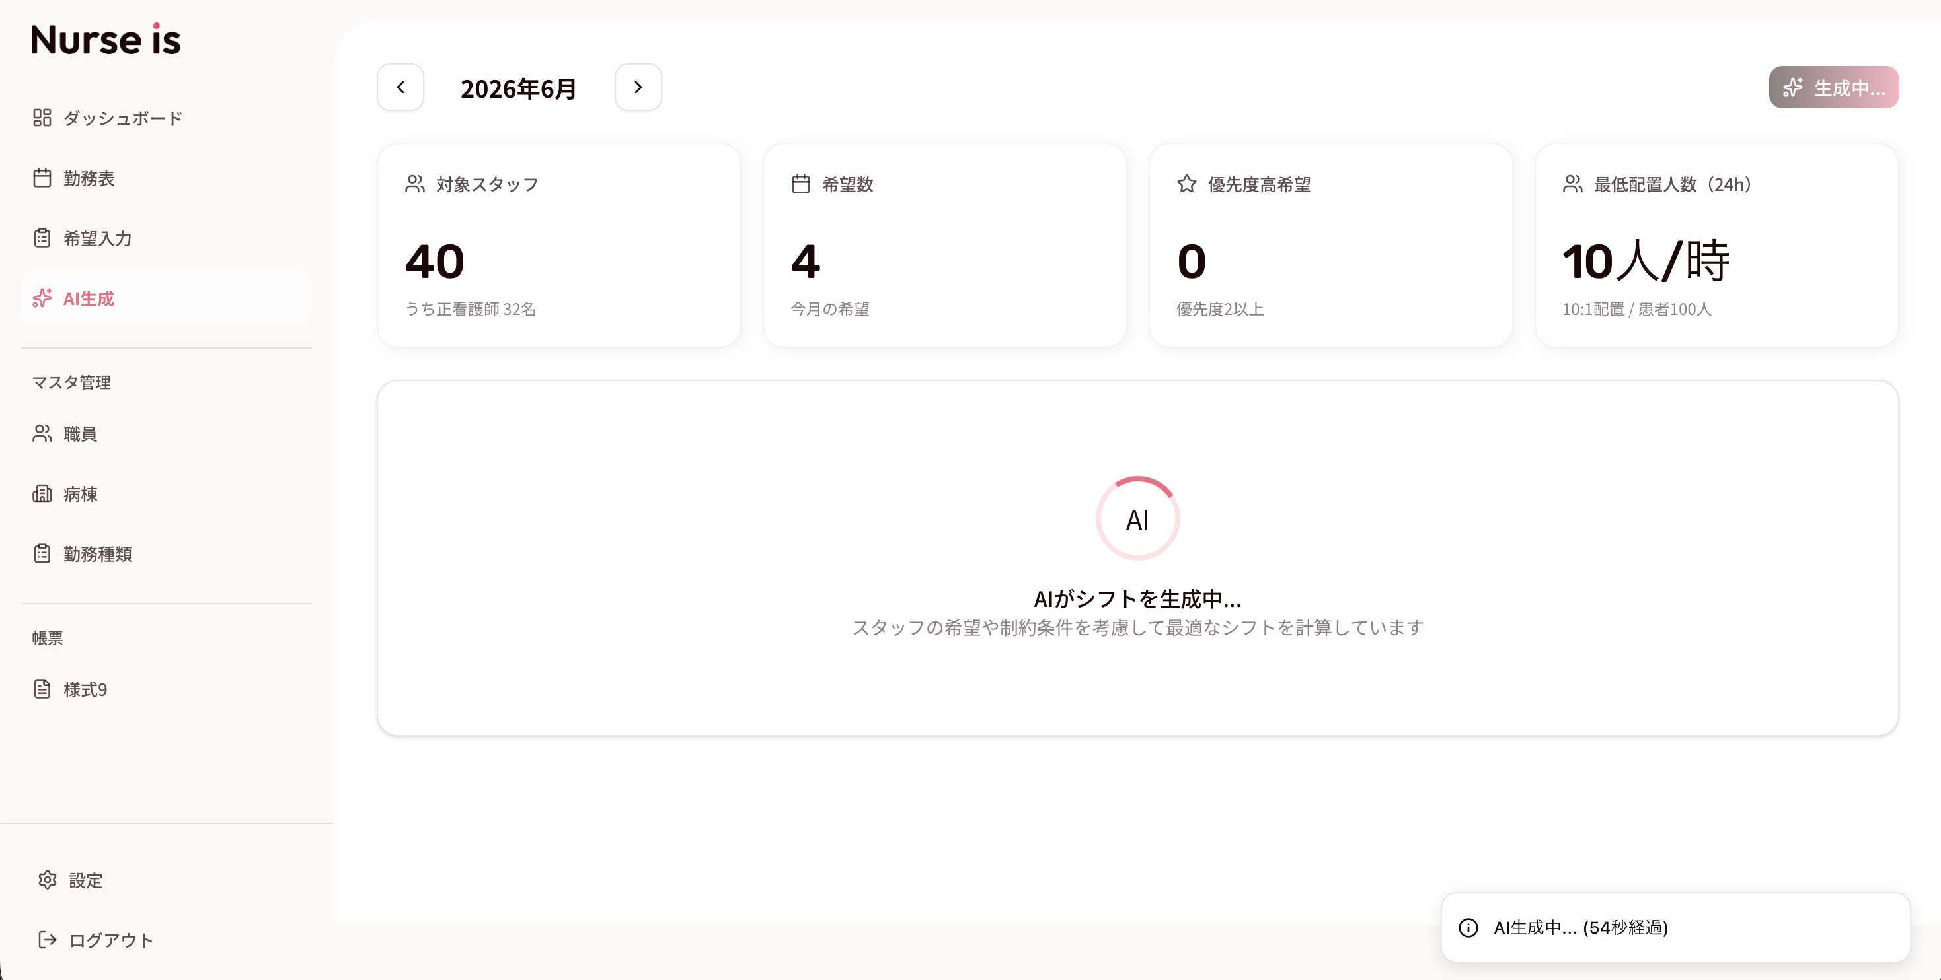Screen dimensions: 1941x980
Task: Click the 勤務表 calendar icon
Action: (42, 178)
